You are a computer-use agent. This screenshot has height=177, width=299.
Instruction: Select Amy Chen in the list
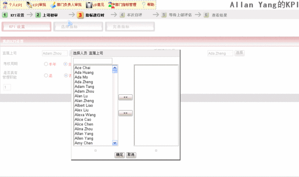(x=84, y=143)
